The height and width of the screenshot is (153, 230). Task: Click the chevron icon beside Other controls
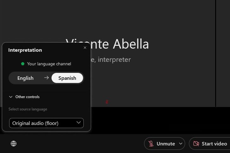click(x=11, y=97)
